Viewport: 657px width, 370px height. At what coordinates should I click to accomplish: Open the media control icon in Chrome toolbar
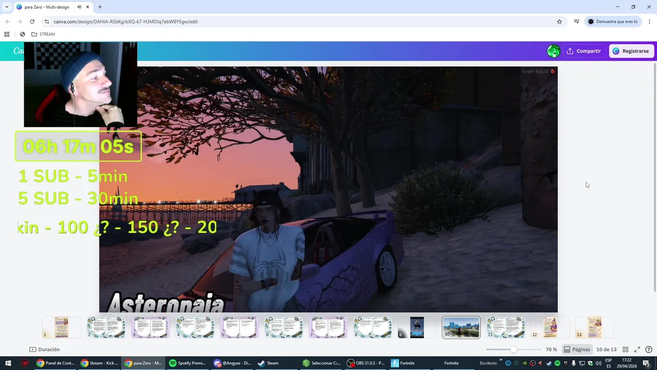(576, 22)
